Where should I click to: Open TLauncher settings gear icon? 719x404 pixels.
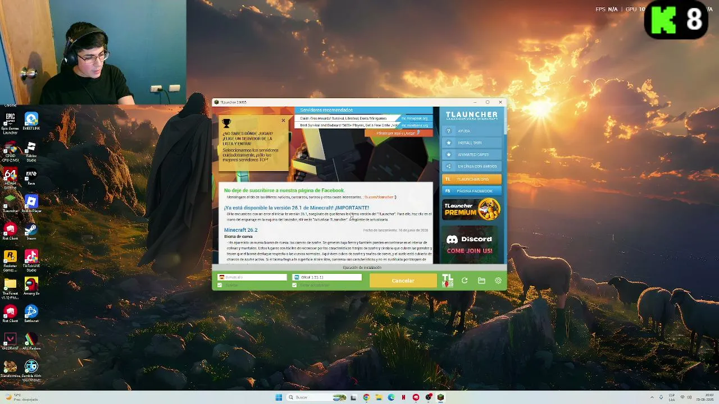coord(498,281)
